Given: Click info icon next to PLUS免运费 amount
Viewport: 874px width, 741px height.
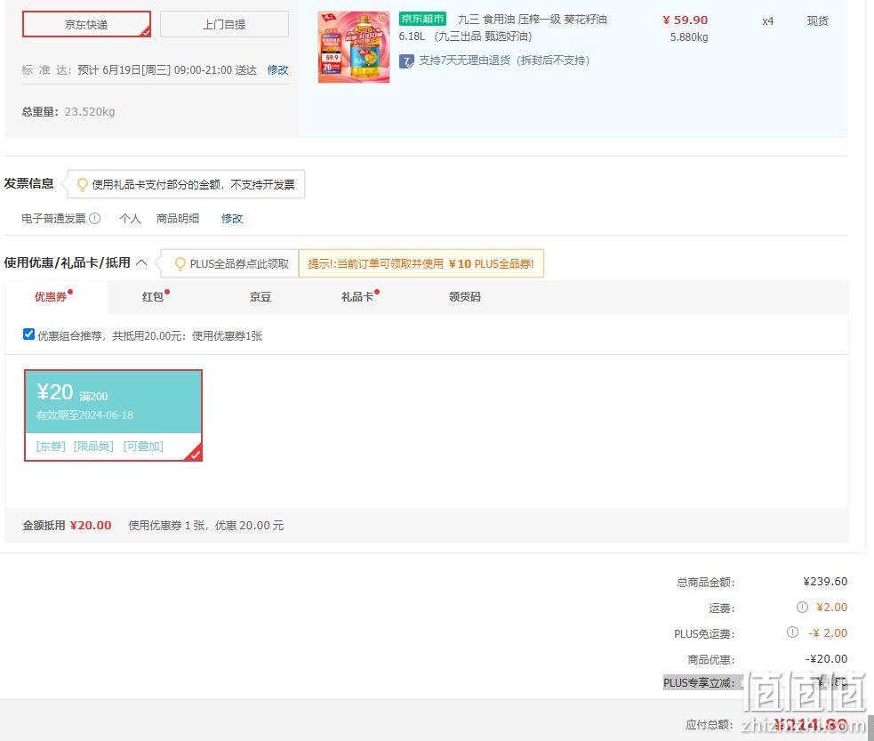Looking at the screenshot, I should [792, 632].
